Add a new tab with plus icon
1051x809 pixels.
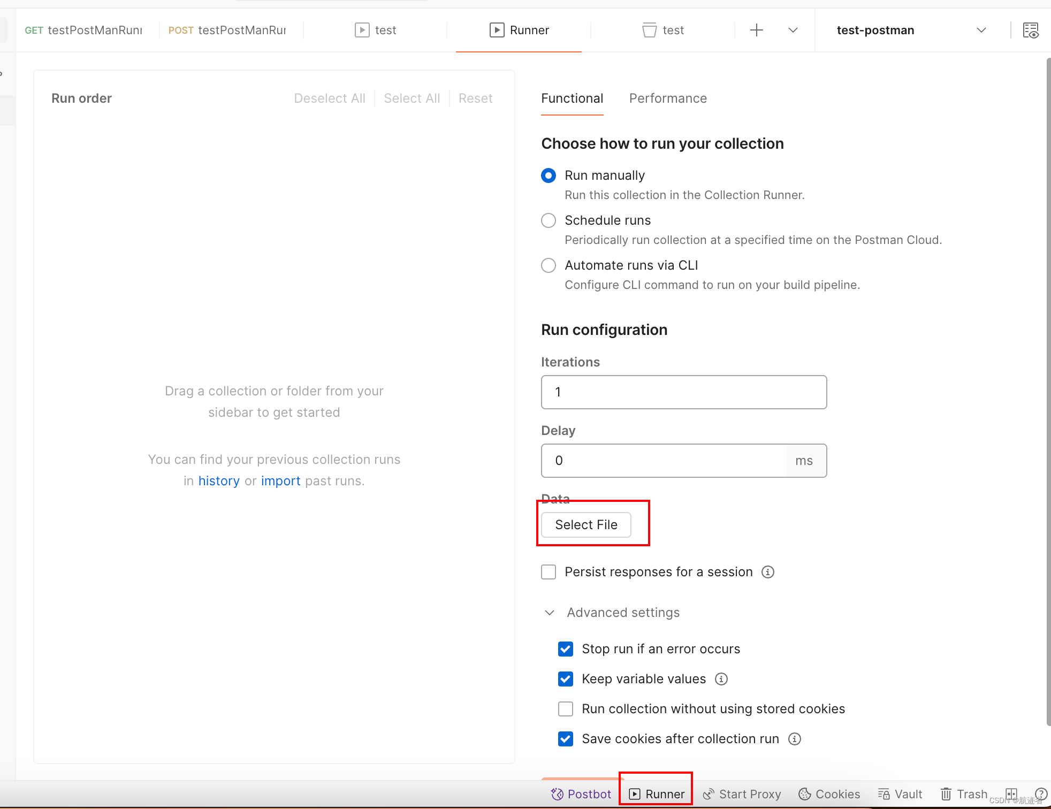757,30
